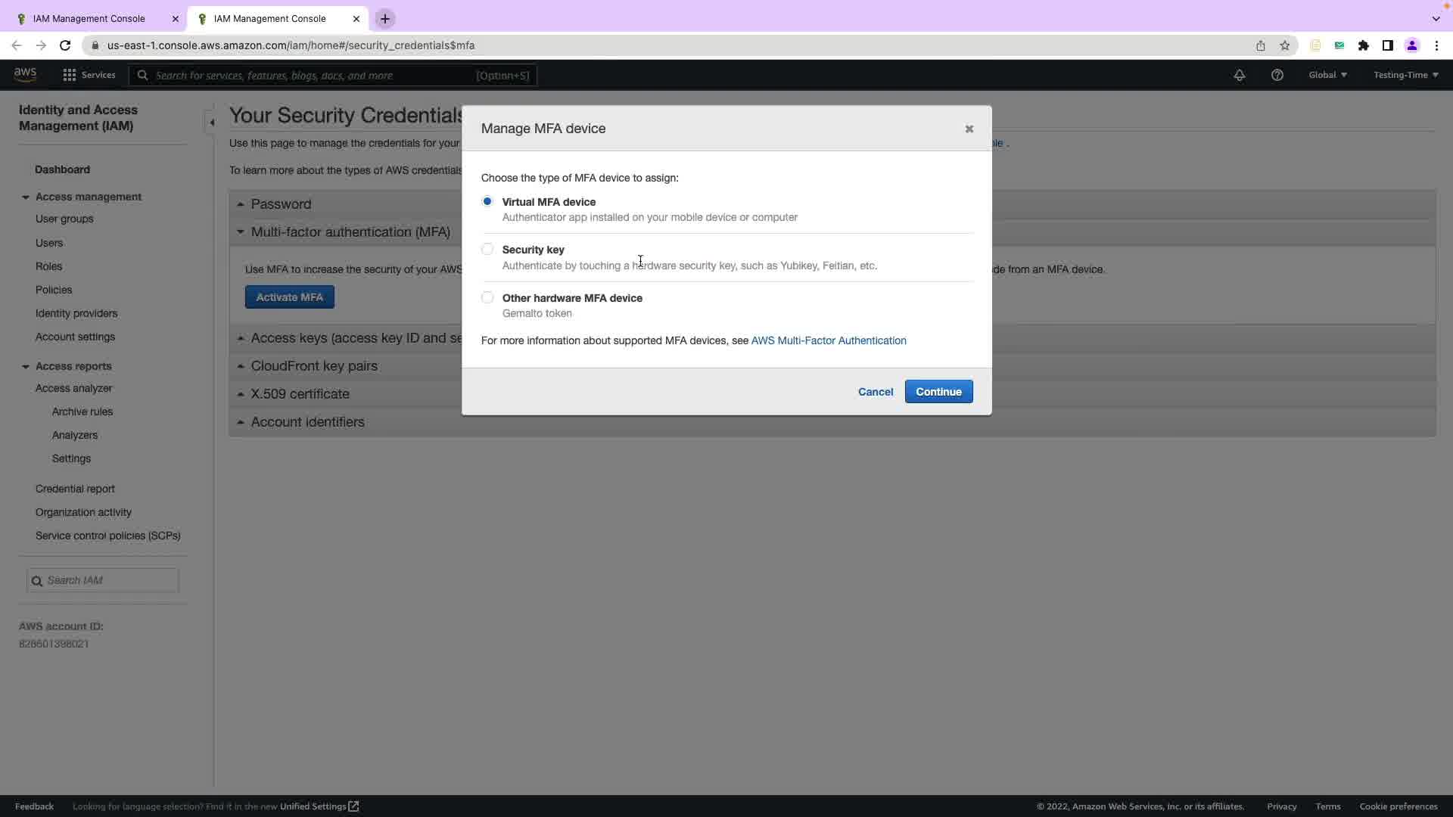Screen dimensions: 1453x817
Task: Open the AWS Multi-Factor Authentication link
Action: tap(828, 340)
